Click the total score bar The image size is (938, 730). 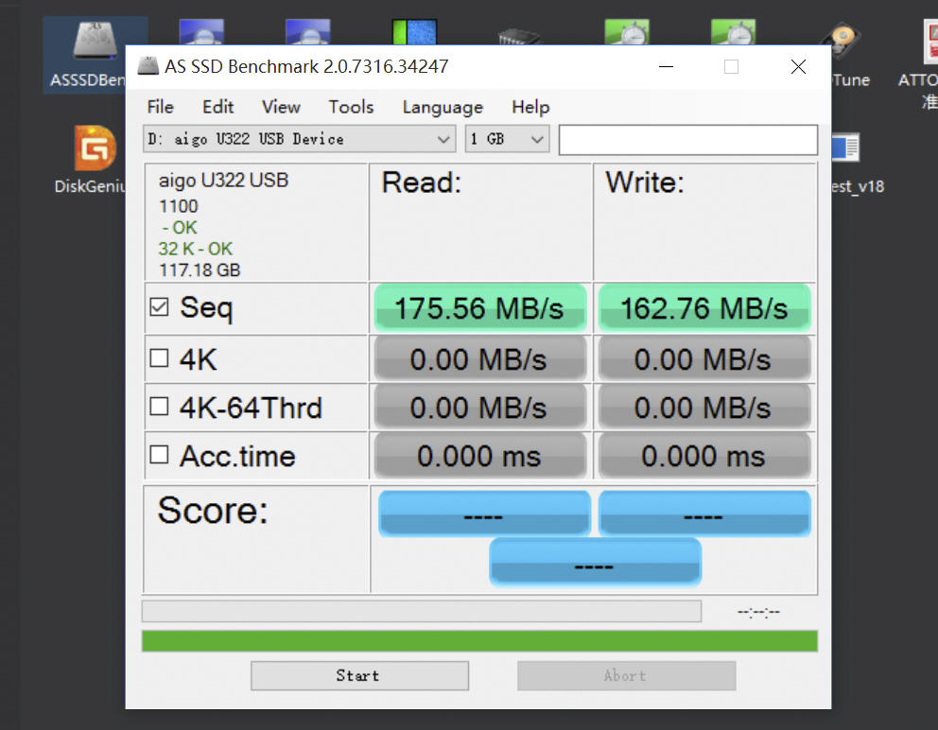(x=595, y=563)
